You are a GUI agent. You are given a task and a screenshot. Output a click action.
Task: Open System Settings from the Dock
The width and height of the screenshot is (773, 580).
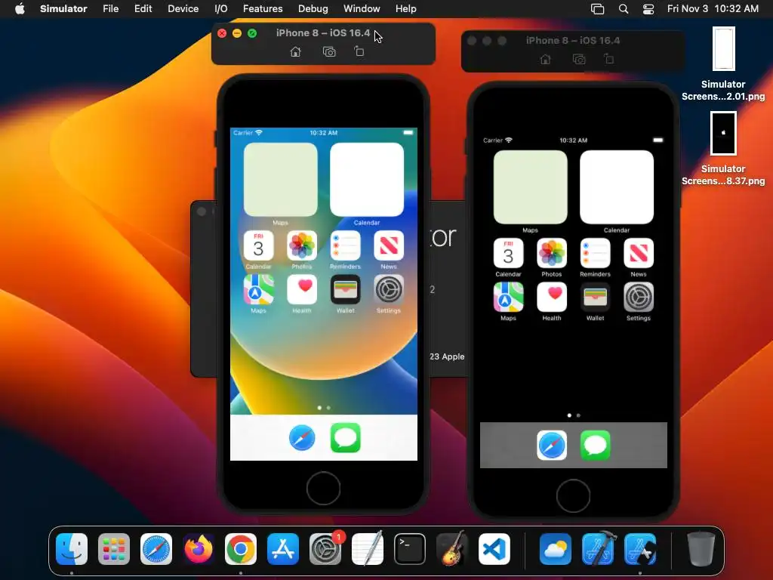click(x=325, y=549)
